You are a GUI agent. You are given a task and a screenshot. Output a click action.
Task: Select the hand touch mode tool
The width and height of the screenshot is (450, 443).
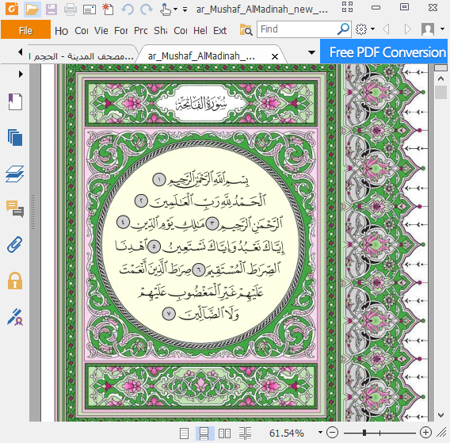point(166,10)
